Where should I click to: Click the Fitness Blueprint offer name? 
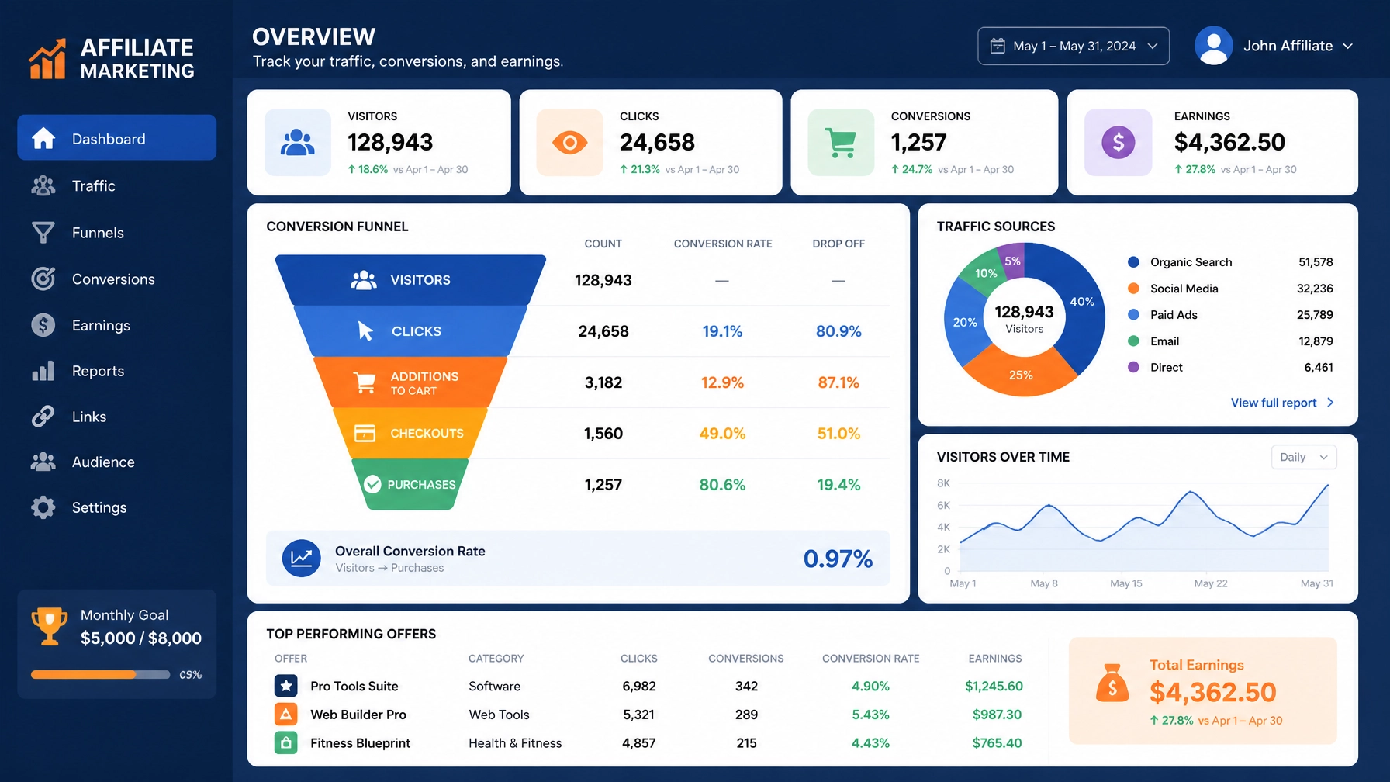click(x=361, y=743)
